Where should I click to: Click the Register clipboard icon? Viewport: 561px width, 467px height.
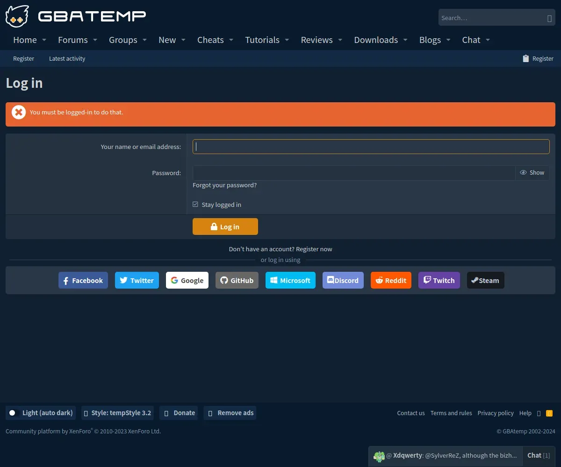tap(526, 58)
